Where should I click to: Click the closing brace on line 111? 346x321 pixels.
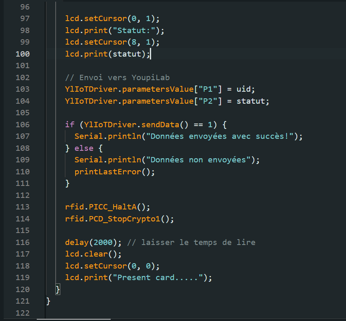tap(67, 183)
